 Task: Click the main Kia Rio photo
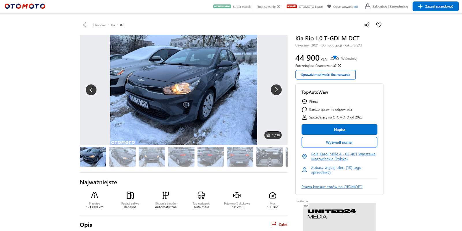pos(184,90)
